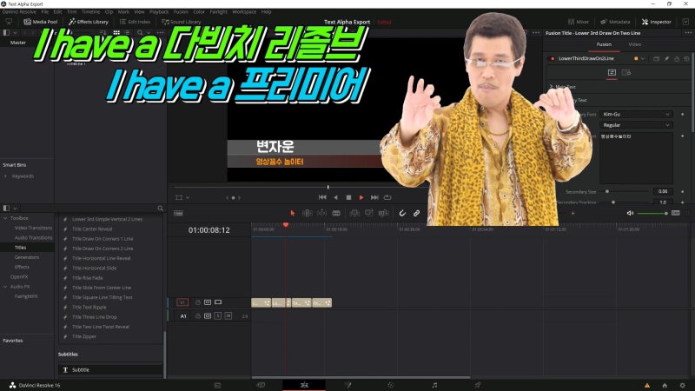Image resolution: width=695 pixels, height=391 pixels.
Task: Open the Cut page icon
Action: coord(261,385)
